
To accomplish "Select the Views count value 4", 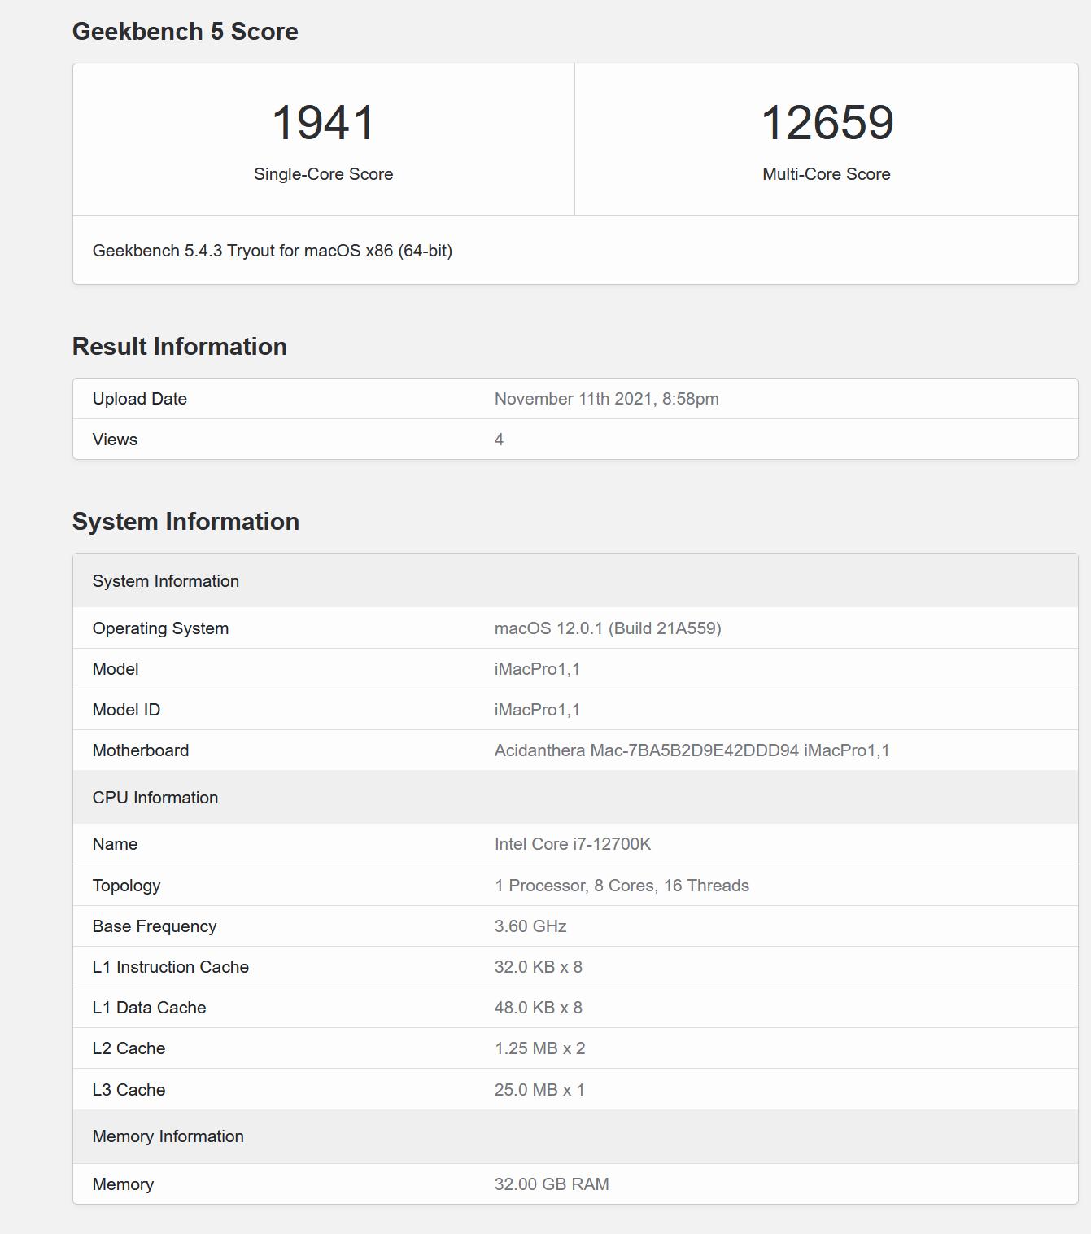I will [x=499, y=440].
